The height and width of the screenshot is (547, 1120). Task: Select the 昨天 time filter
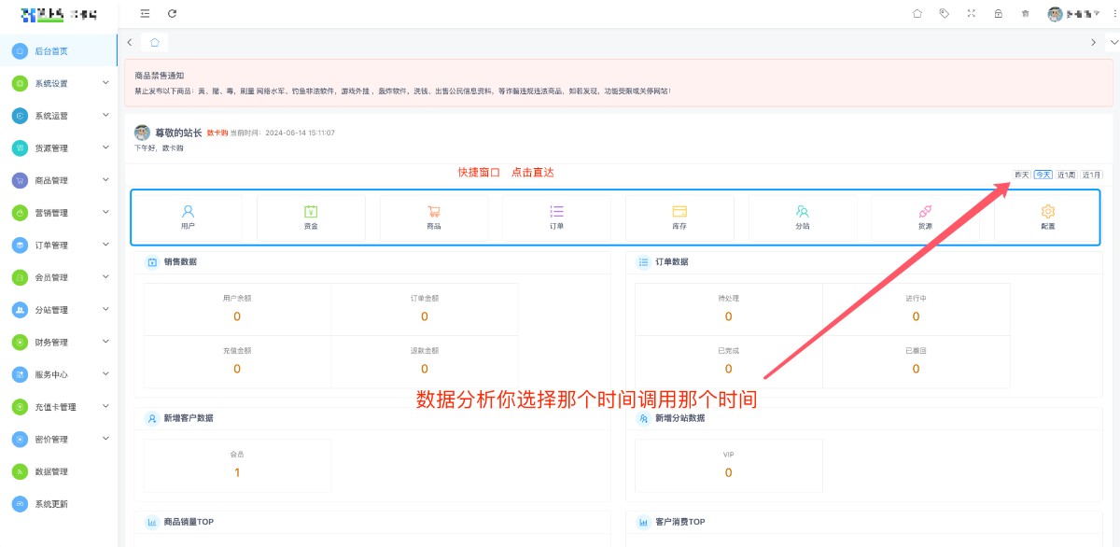(x=1022, y=175)
